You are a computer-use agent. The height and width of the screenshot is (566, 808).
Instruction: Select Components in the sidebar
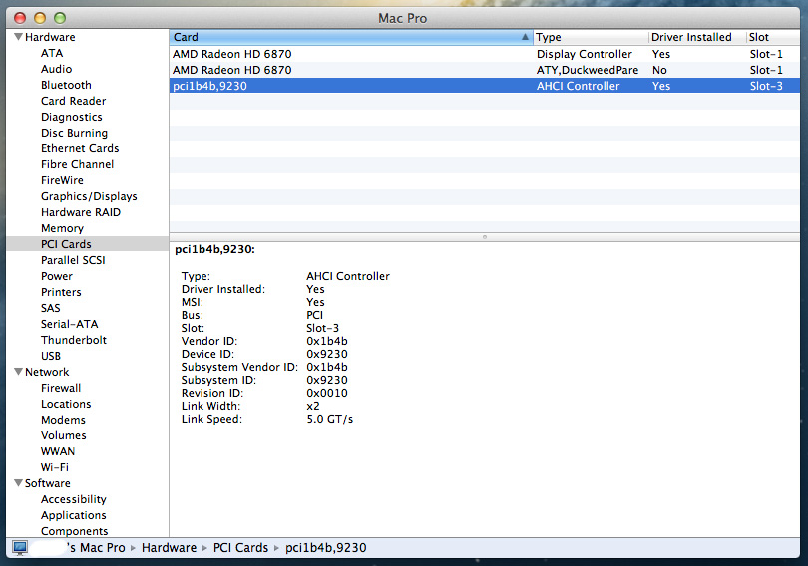pos(74,531)
